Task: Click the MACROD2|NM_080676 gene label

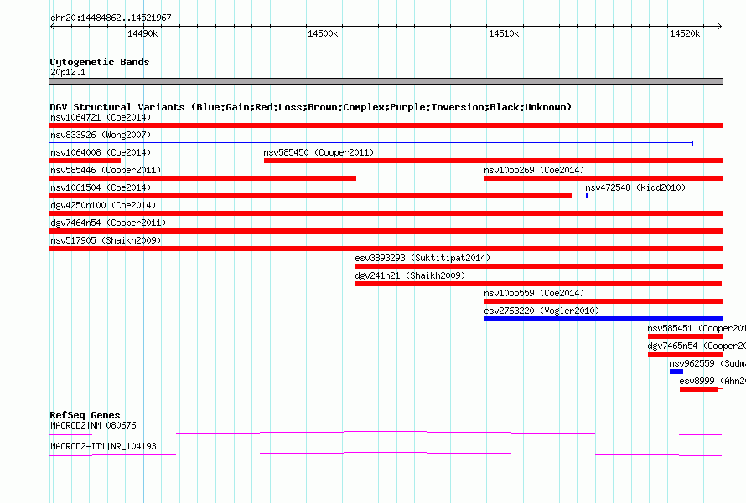Action: tap(93, 425)
